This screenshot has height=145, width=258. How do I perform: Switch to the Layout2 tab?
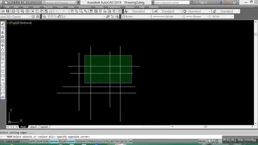coord(44,127)
